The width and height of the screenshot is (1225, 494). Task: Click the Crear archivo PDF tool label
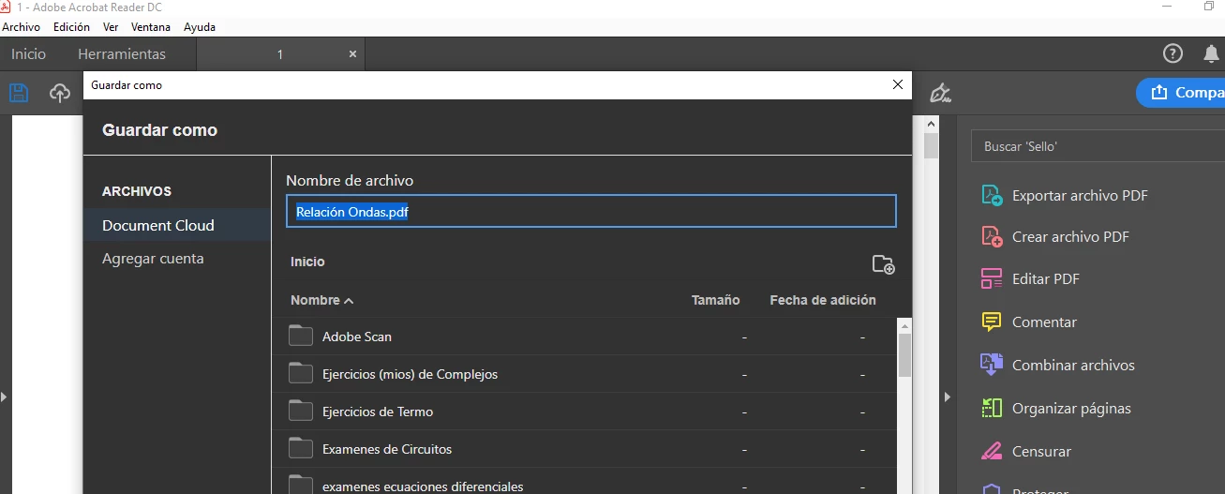[x=1070, y=237]
